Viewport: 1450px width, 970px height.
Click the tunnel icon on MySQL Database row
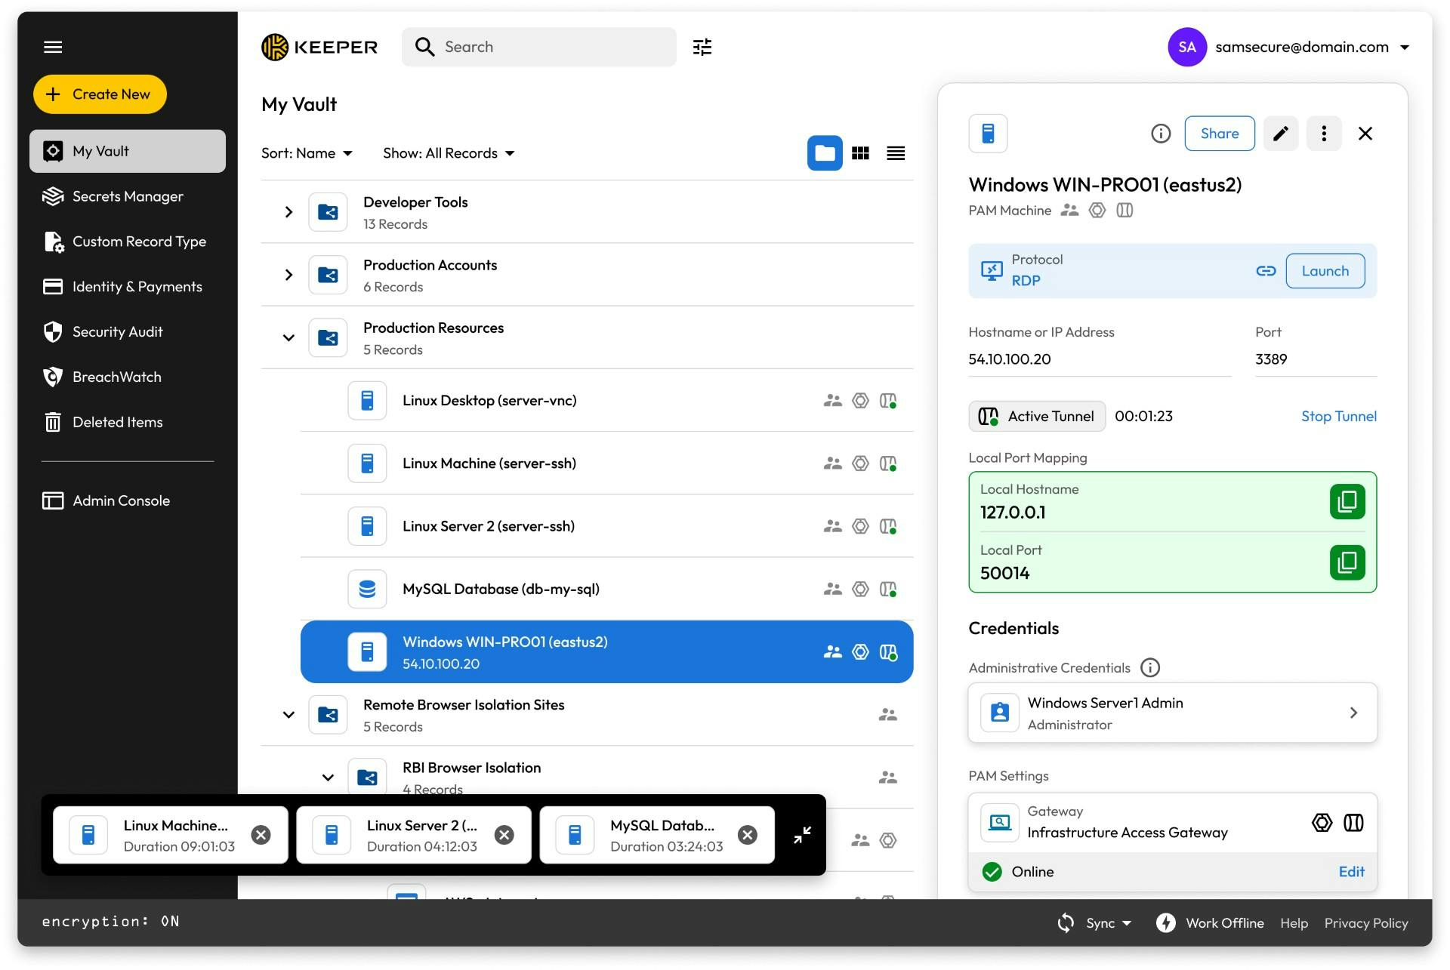click(888, 589)
